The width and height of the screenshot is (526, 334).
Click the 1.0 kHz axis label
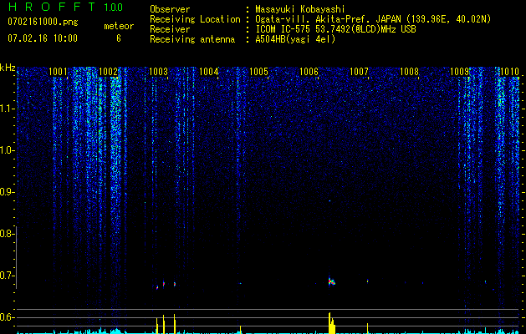pos(7,150)
